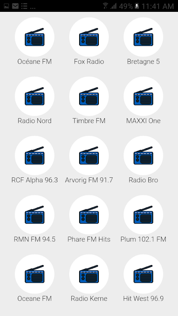Open the Phare FM Hits radio icon

[89, 215]
